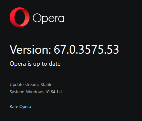Click the word 'is' in the status line
Viewport: 142px width, 121px height.
pyautogui.click(x=30, y=64)
